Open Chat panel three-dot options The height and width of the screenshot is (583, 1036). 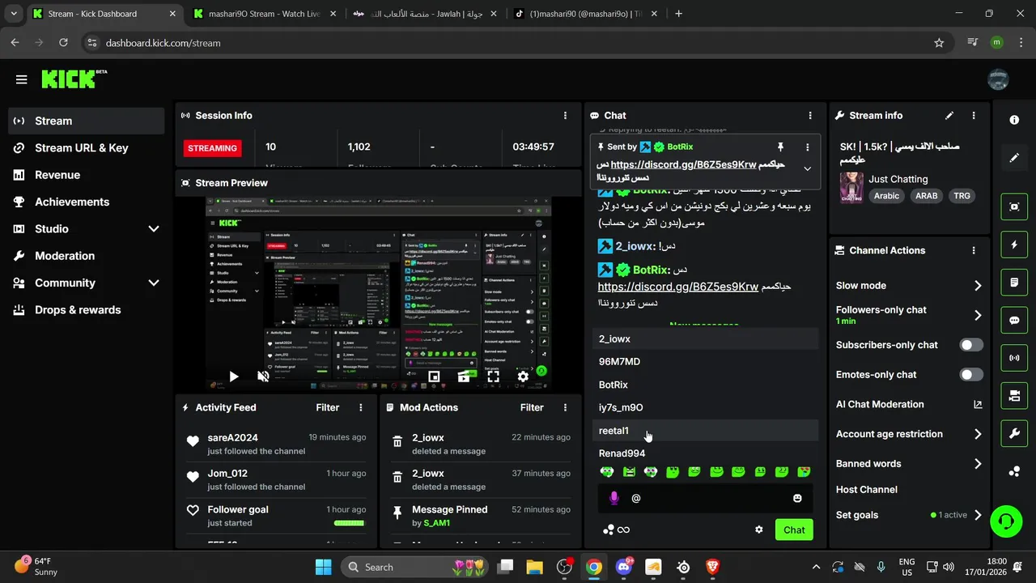tap(810, 116)
